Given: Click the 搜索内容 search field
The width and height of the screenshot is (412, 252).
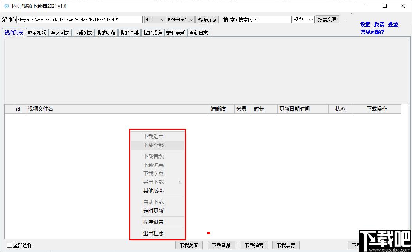Looking at the screenshot, I should pos(264,20).
